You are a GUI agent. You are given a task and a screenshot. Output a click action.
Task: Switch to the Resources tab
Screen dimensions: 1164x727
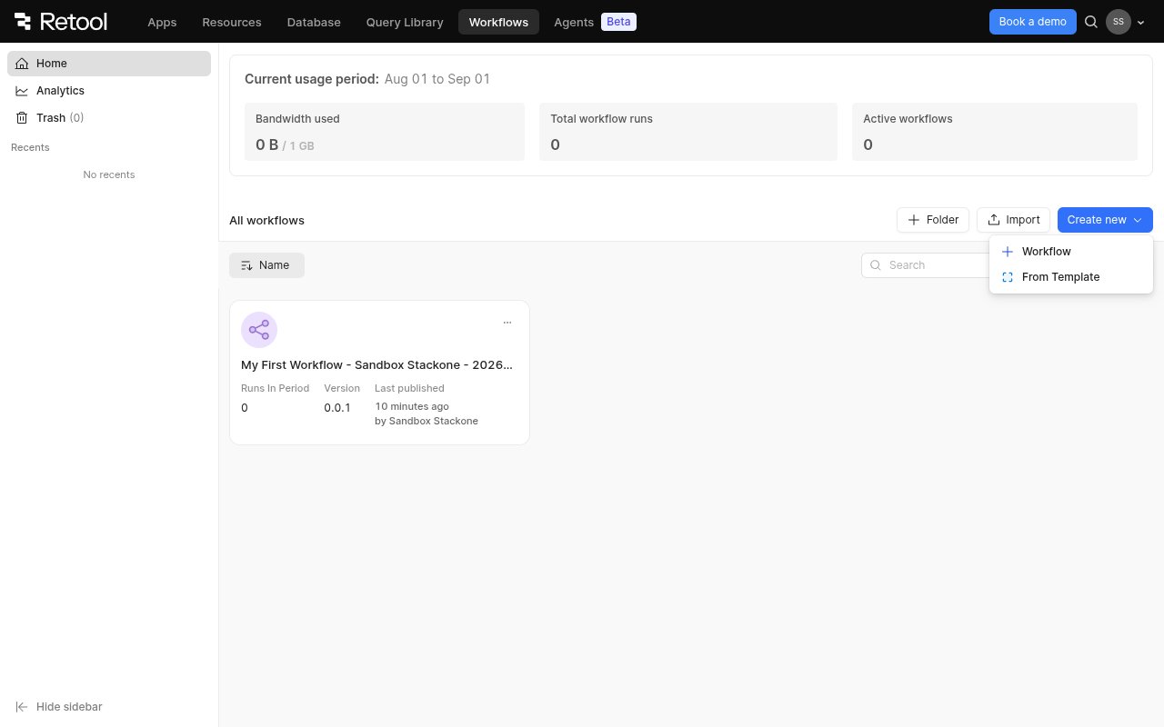[x=232, y=22]
